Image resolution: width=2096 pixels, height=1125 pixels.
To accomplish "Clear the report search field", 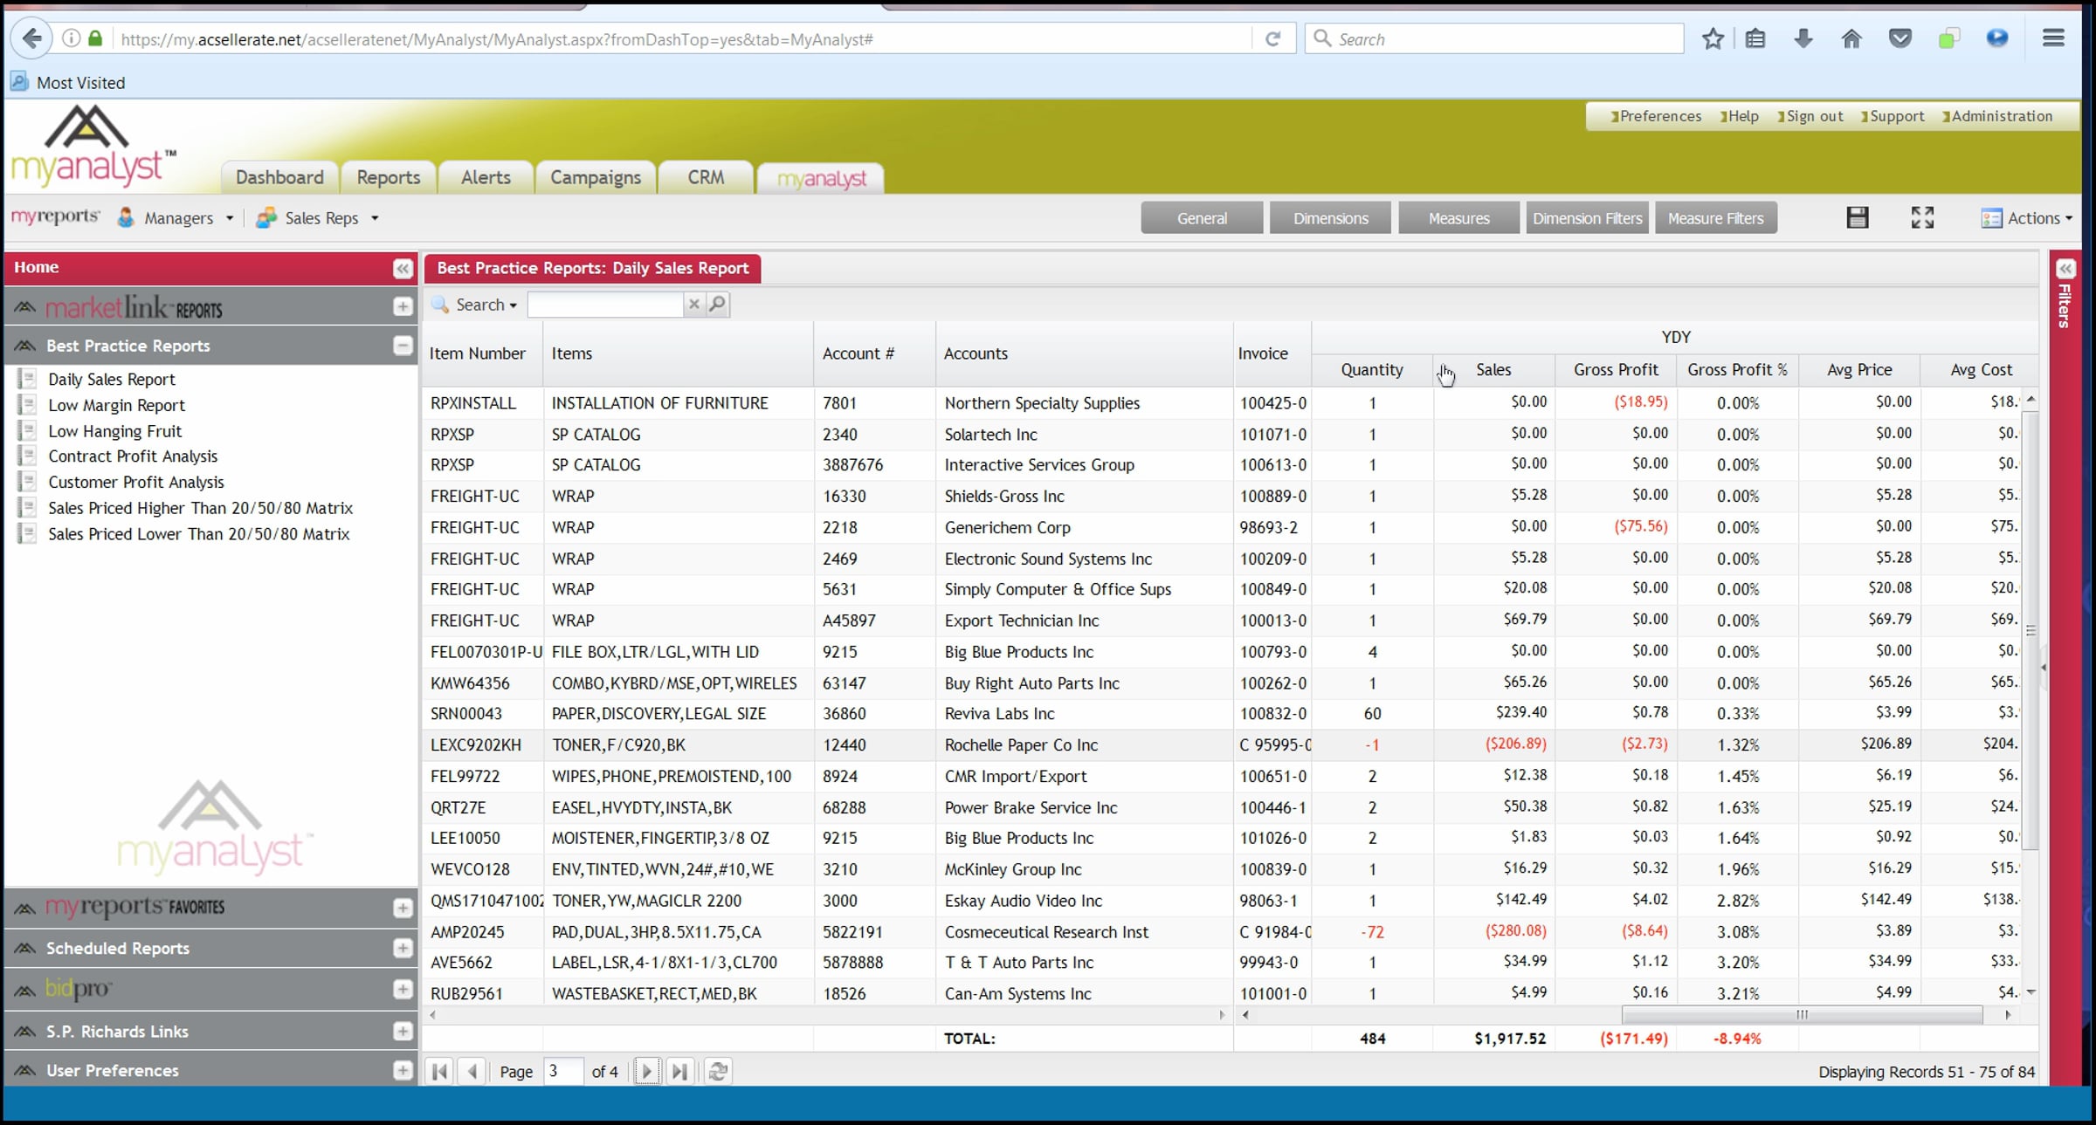I will coord(693,304).
